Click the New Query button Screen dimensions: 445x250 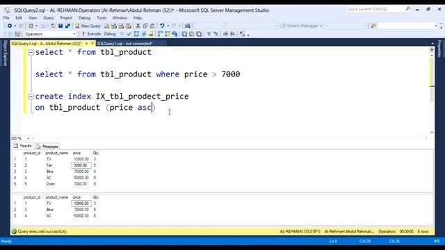(x=88, y=26)
